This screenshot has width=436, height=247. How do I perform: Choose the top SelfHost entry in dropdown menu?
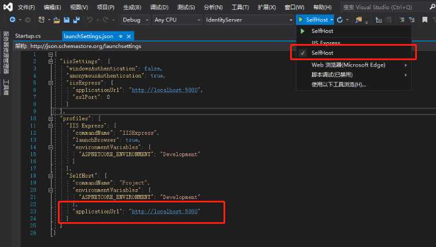click(353, 31)
